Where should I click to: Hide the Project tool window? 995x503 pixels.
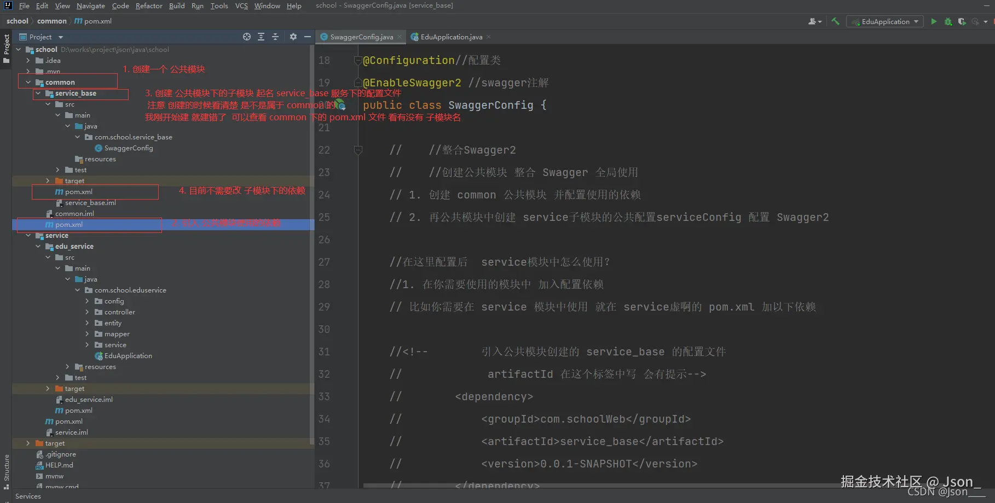(x=308, y=37)
